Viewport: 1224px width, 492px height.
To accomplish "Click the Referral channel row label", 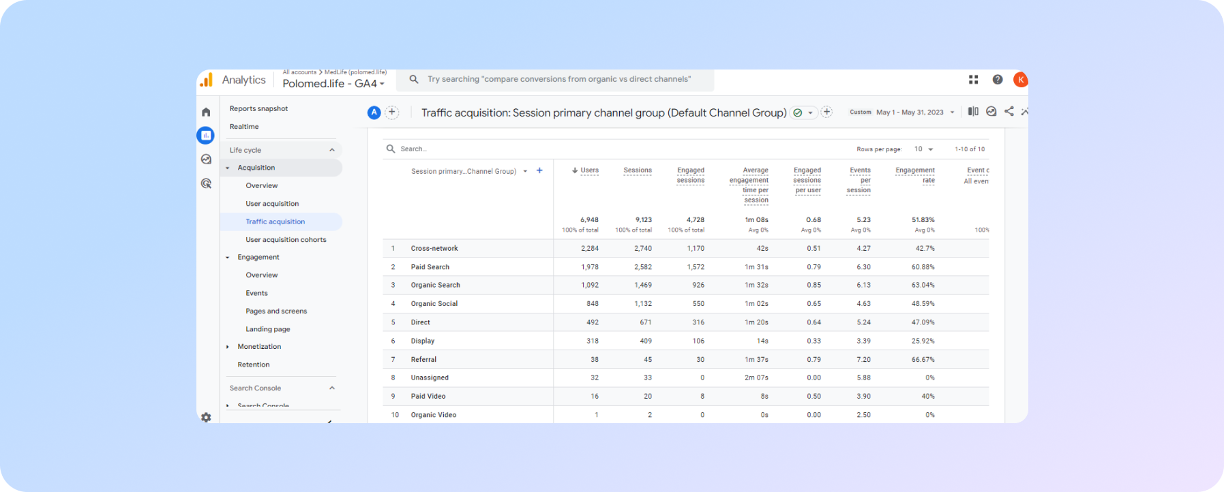I will (x=423, y=359).
